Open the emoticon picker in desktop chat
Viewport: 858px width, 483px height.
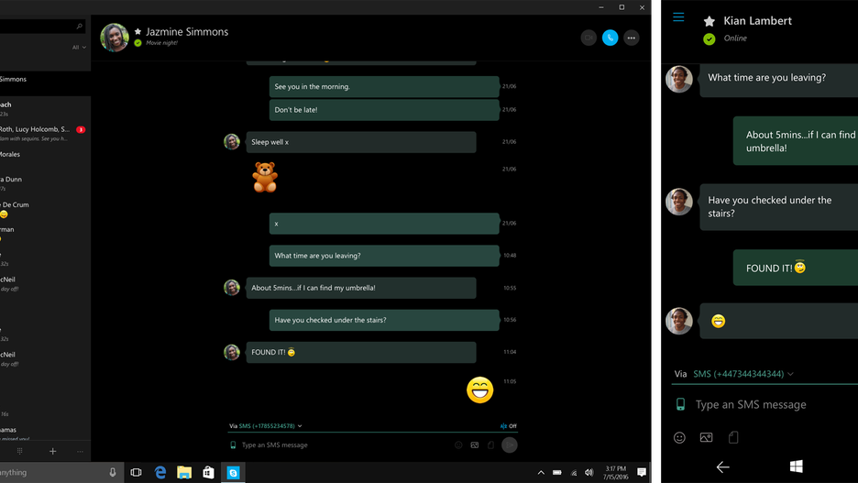[458, 445]
